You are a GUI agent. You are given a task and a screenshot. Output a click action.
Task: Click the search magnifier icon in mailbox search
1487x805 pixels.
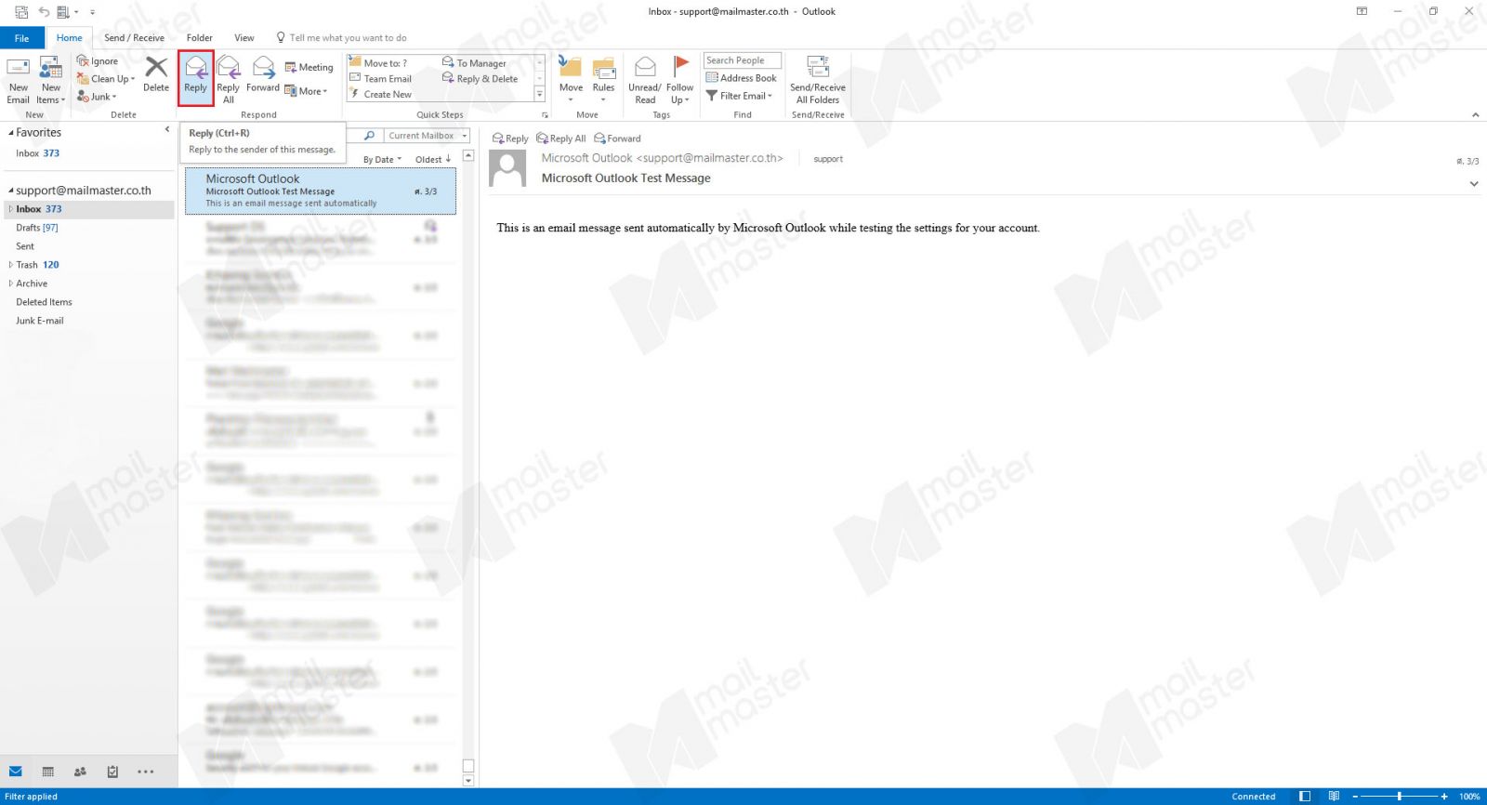[369, 136]
